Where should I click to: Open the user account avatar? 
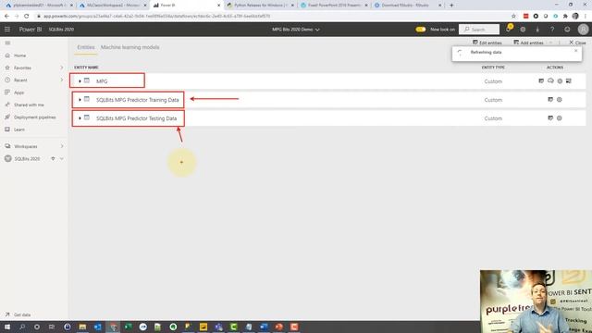pyautogui.click(x=583, y=29)
